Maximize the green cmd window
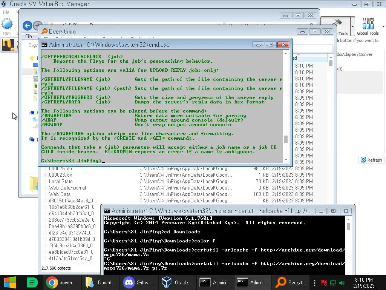Screen dimensions: 386x290 click(x=271, y=45)
